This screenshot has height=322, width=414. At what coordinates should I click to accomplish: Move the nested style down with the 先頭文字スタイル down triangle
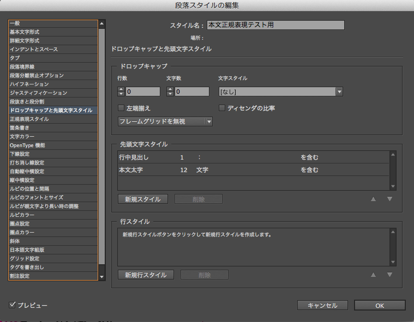(389, 199)
